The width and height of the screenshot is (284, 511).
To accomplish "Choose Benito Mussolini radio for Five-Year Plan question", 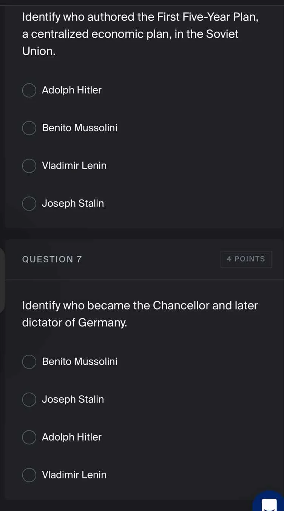I will (29, 128).
